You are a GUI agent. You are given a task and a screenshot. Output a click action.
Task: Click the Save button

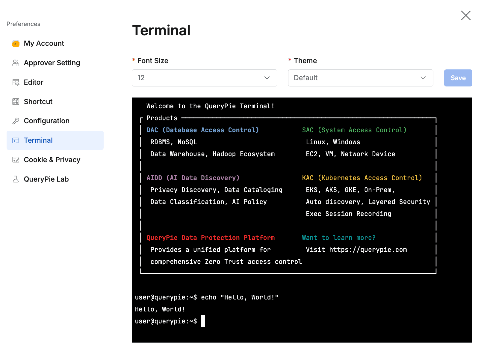coord(458,78)
